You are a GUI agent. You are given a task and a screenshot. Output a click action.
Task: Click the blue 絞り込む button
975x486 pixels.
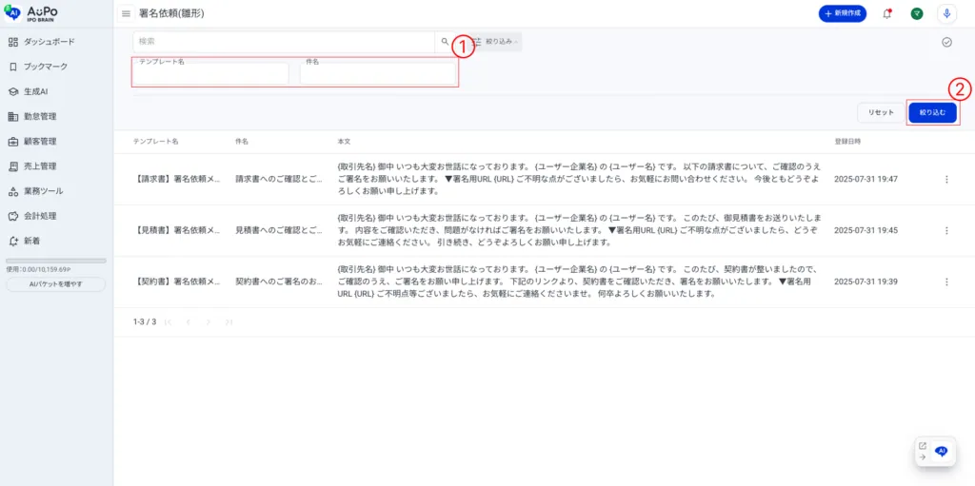pyautogui.click(x=932, y=112)
